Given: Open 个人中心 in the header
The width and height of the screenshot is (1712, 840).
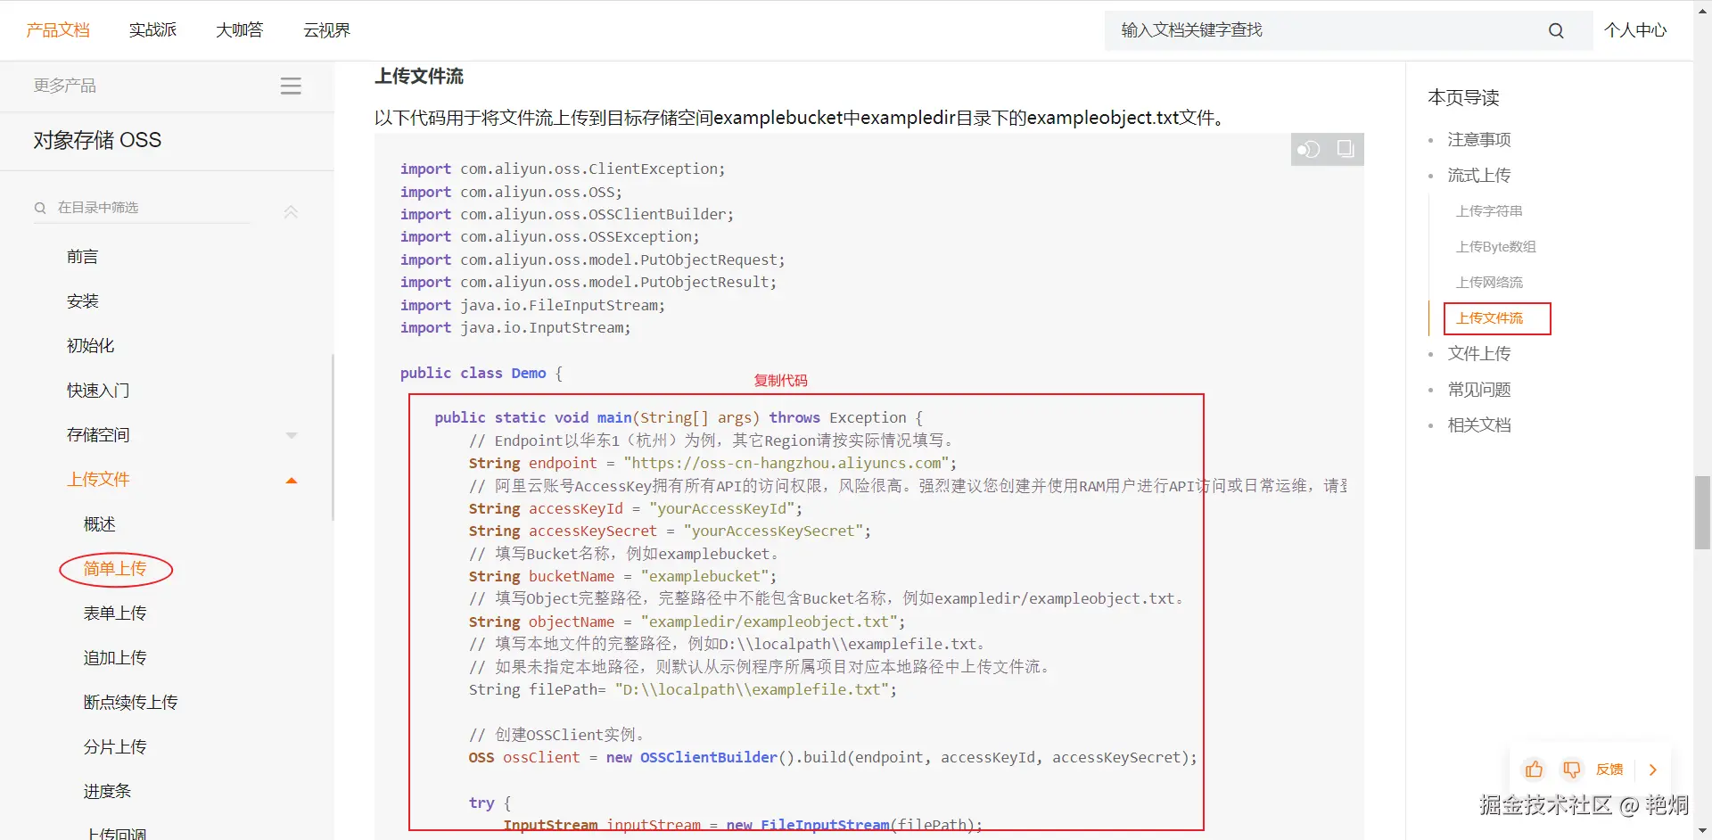Looking at the screenshot, I should point(1635,30).
